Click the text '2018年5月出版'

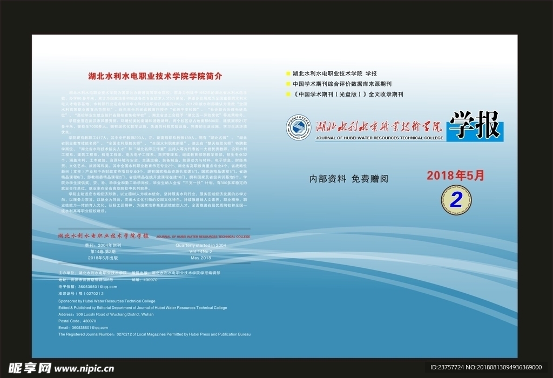[x=103, y=258]
